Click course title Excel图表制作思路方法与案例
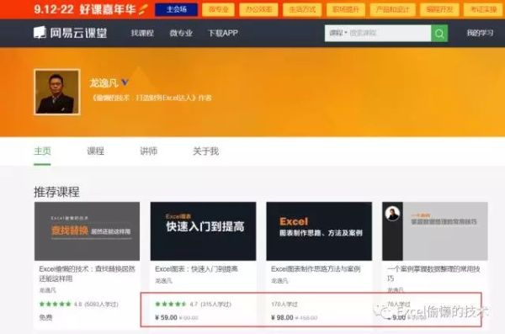Viewport: 505px width, 334px height. click(x=316, y=269)
